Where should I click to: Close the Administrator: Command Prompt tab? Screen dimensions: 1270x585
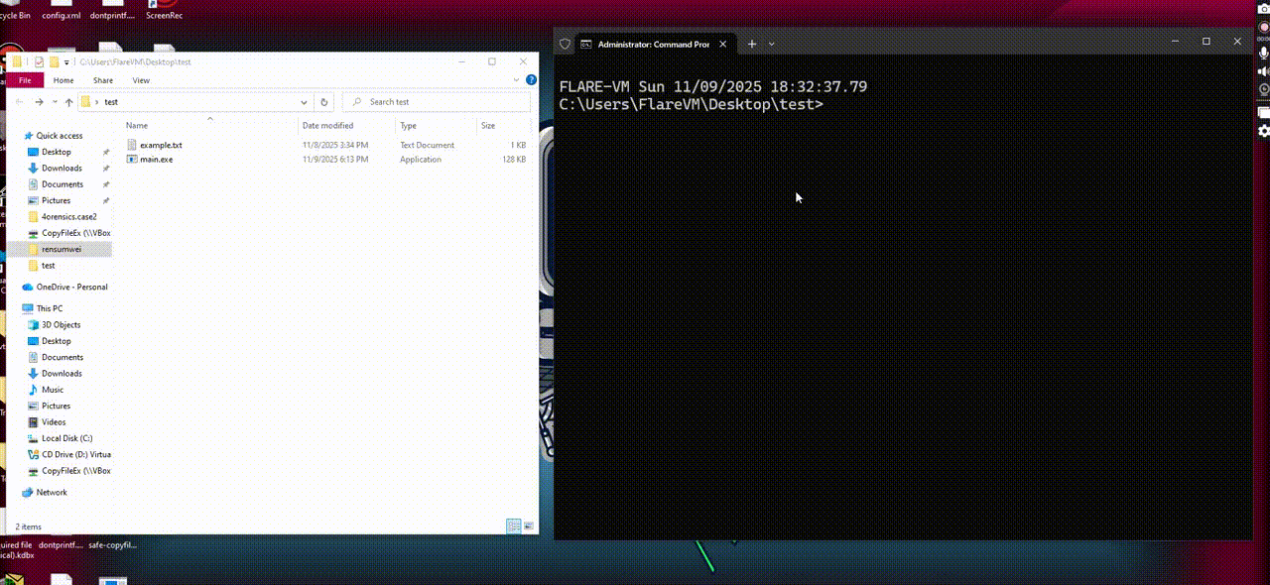(x=723, y=44)
